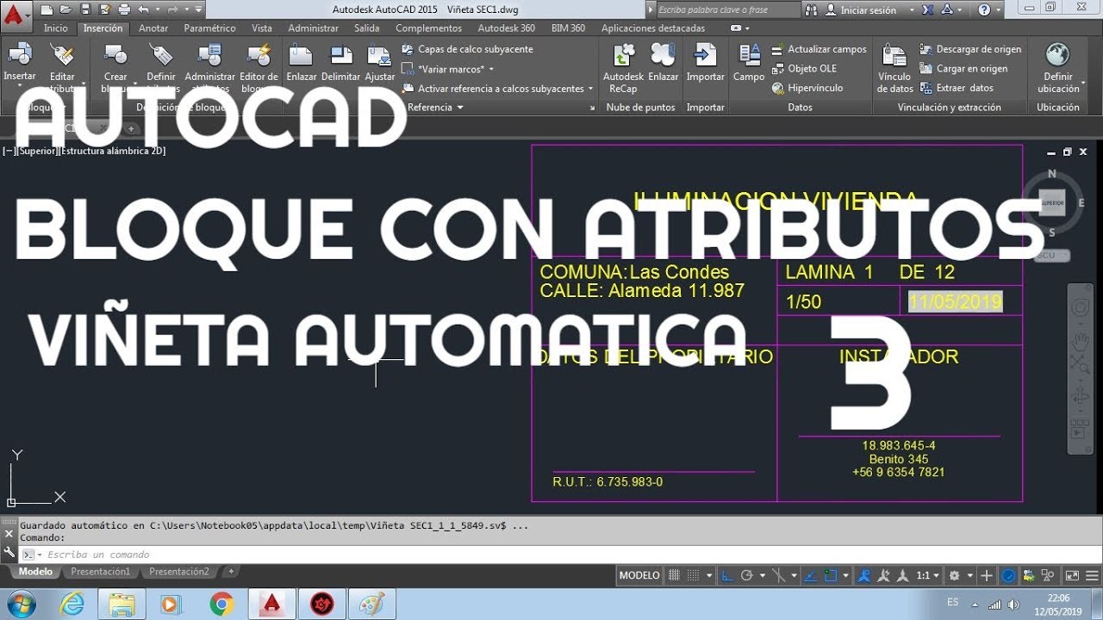Viewport: 1103px width, 620px height.
Task: Click the New file icon in quick access
Action: click(47, 10)
